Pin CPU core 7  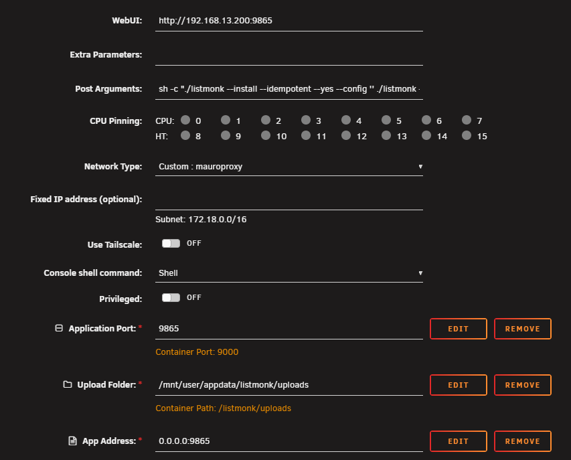click(467, 120)
